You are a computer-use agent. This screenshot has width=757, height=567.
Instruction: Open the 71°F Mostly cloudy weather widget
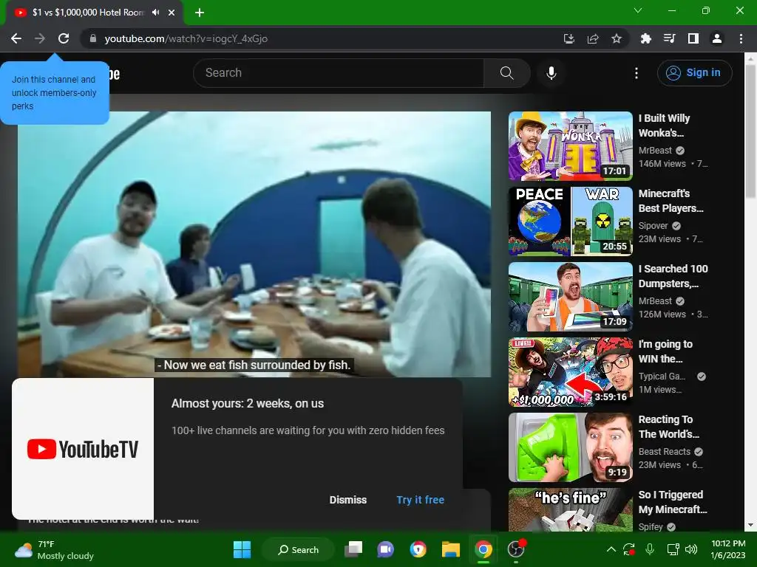(54, 549)
